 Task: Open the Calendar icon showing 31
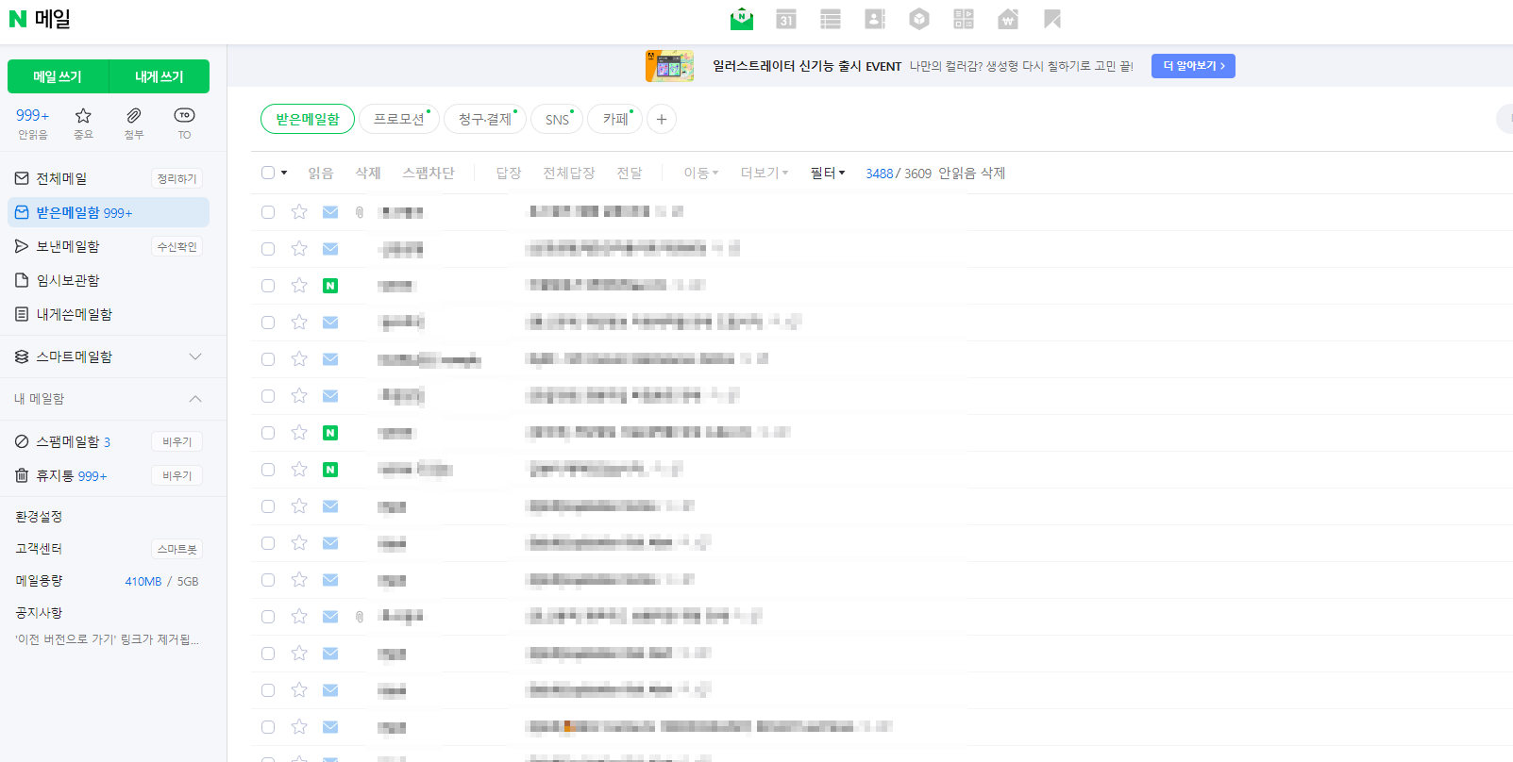pyautogui.click(x=786, y=19)
